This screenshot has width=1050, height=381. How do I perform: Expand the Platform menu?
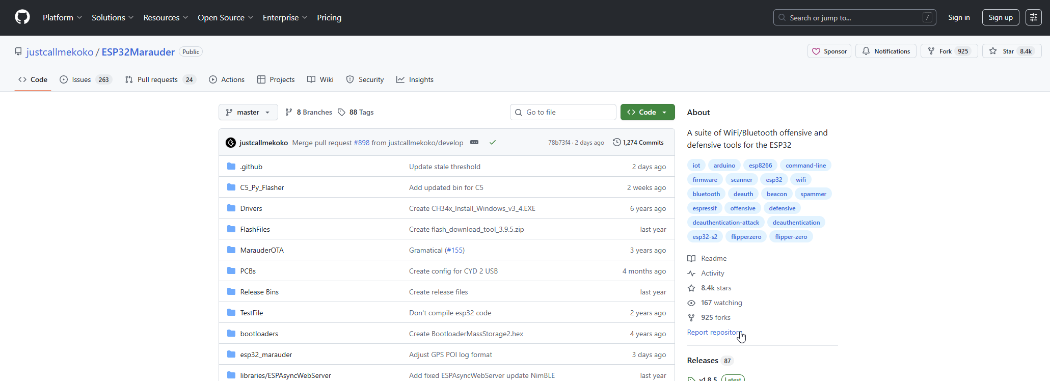click(62, 17)
